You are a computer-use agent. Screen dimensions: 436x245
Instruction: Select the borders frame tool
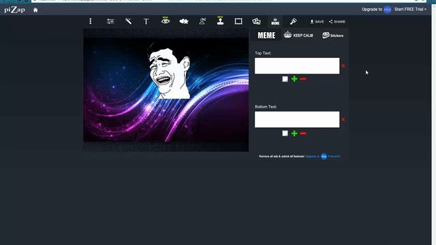pos(238,21)
